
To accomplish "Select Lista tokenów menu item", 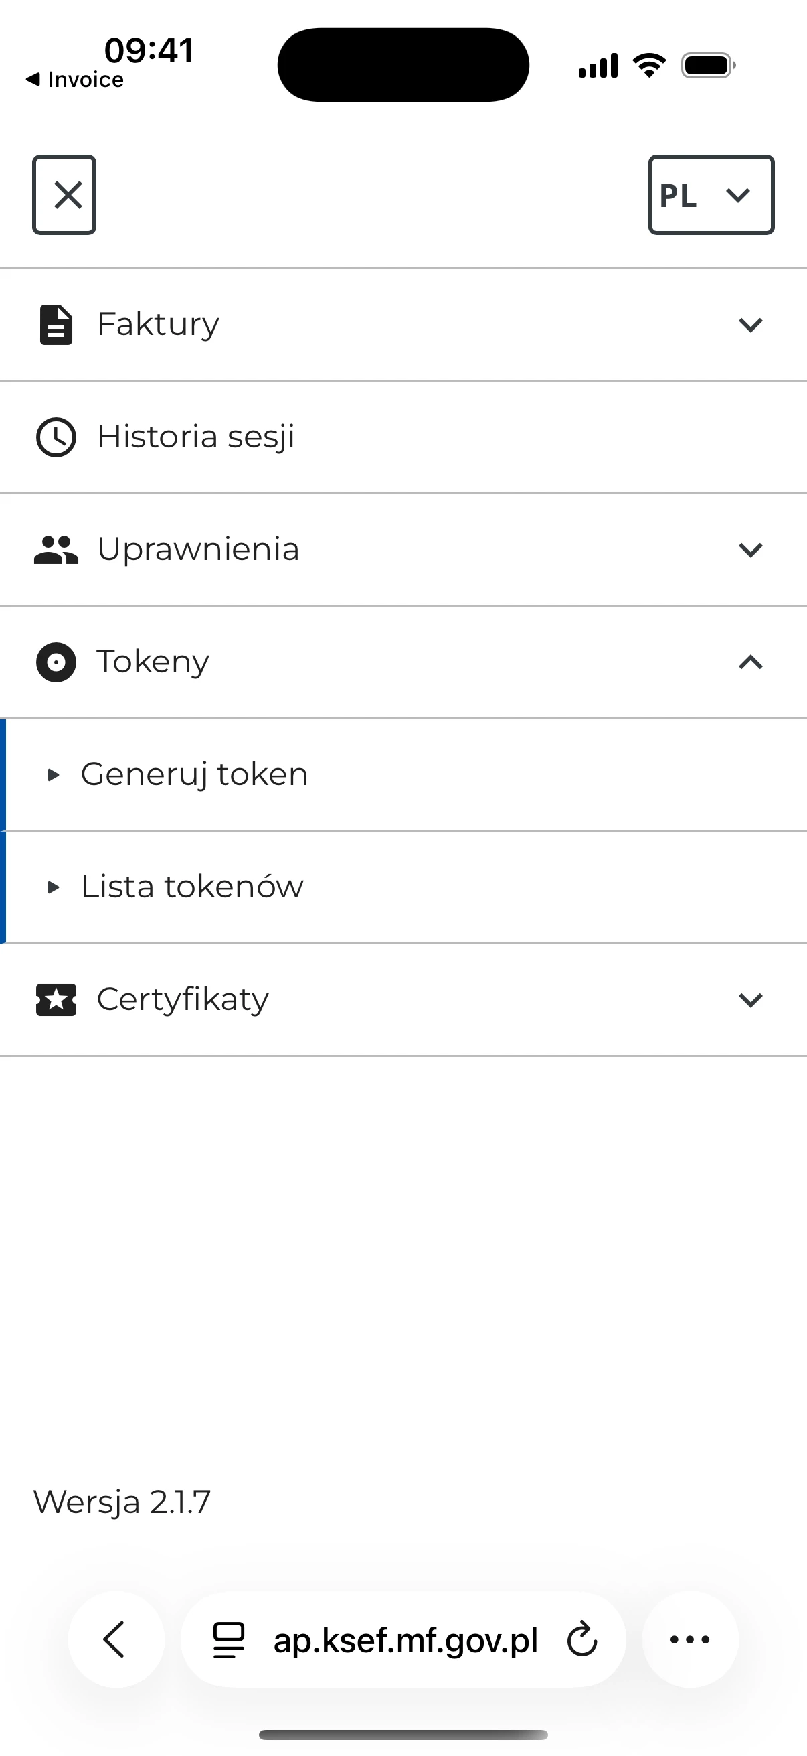I will point(191,886).
